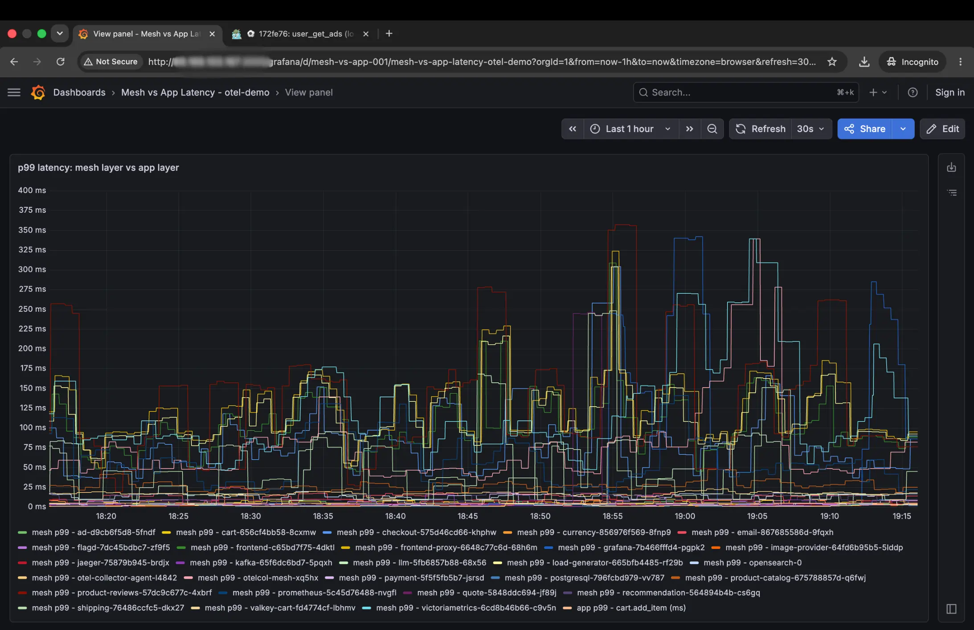Click legend label valkey-cart-fd4774cf-lbhmv
This screenshot has width=974, height=630.
tap(280, 608)
